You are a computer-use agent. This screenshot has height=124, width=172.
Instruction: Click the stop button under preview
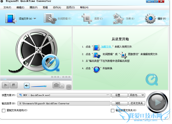14,85
